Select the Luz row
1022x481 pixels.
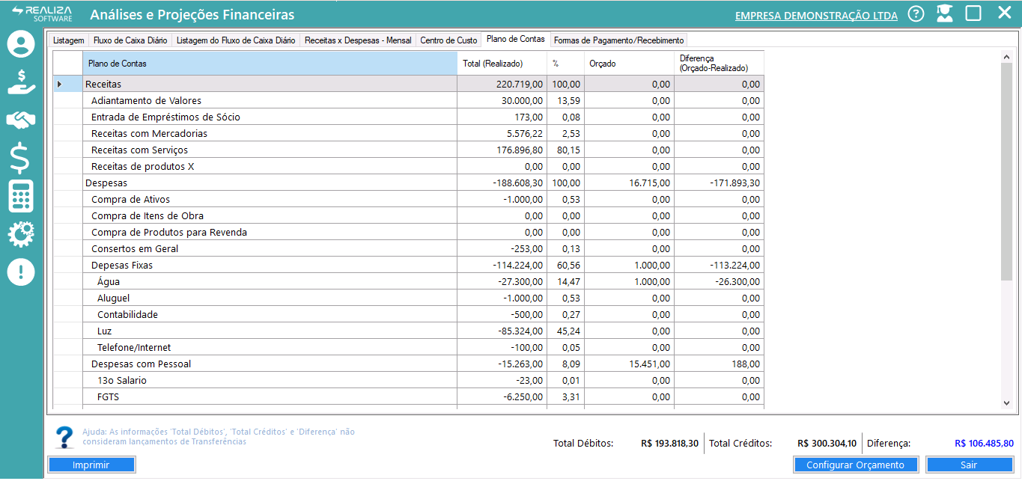point(409,331)
